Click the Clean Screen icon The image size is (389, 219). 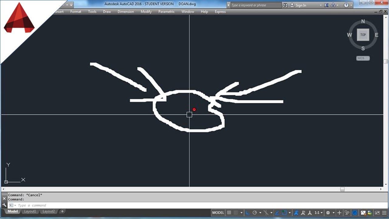pos(377,213)
